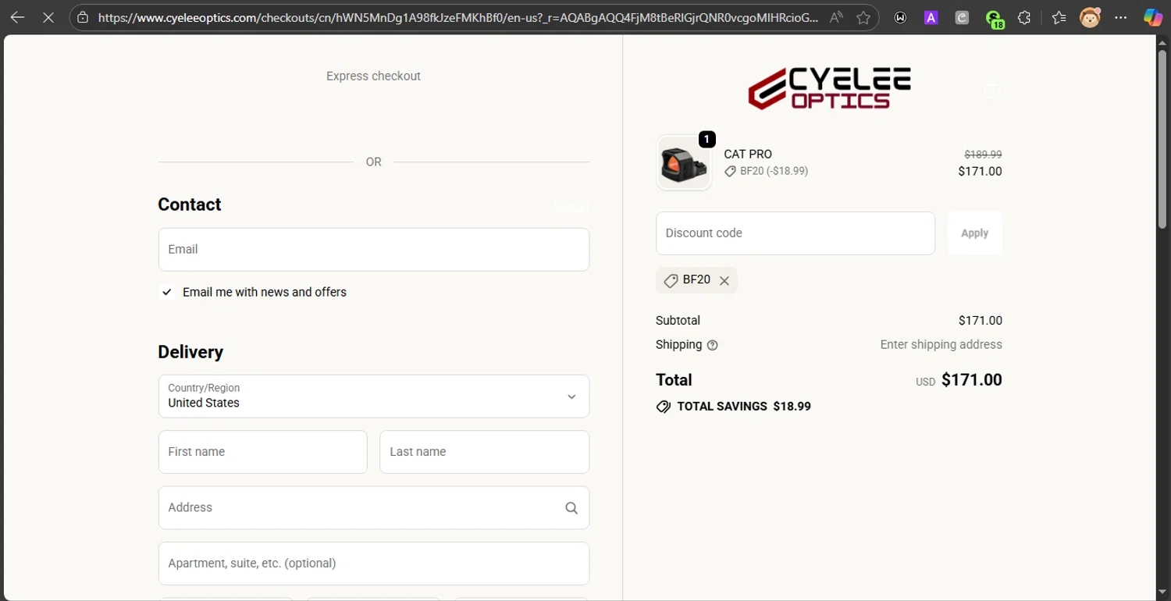Open the browser profile avatar
The height and width of the screenshot is (601, 1171).
pos(1090,17)
